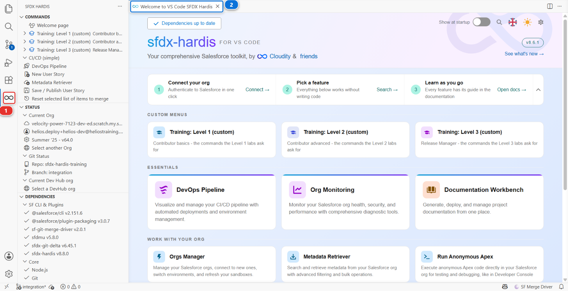The image size is (568, 291).
Task: Run New User Story command
Action: tap(73, 74)
